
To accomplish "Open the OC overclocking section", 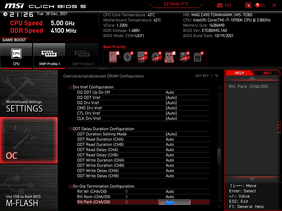I will [x=29, y=140].
